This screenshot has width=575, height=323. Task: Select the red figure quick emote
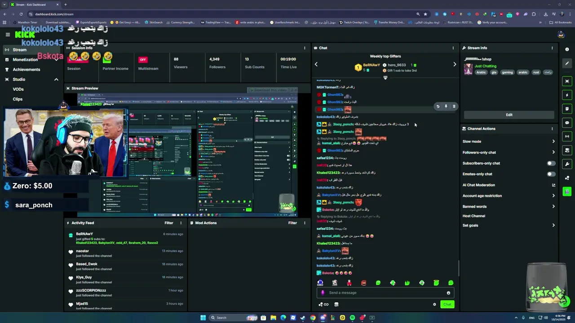click(349, 283)
